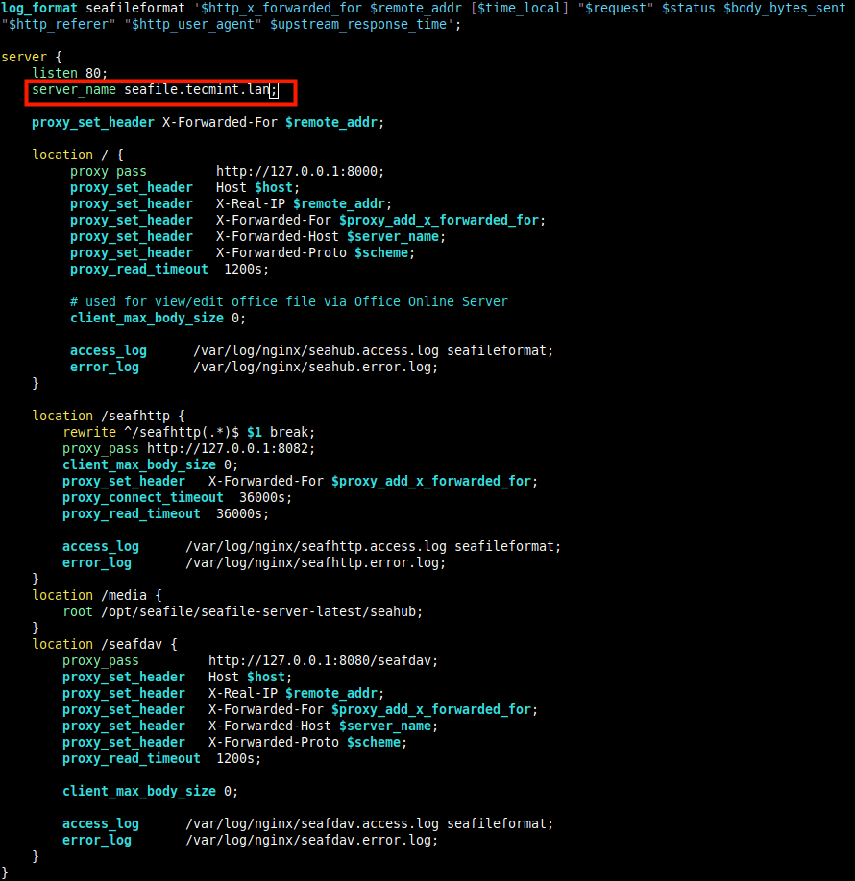Click the highlighted server_name seafile.tecmint.lan line
This screenshot has height=881, width=855.
pos(155,90)
